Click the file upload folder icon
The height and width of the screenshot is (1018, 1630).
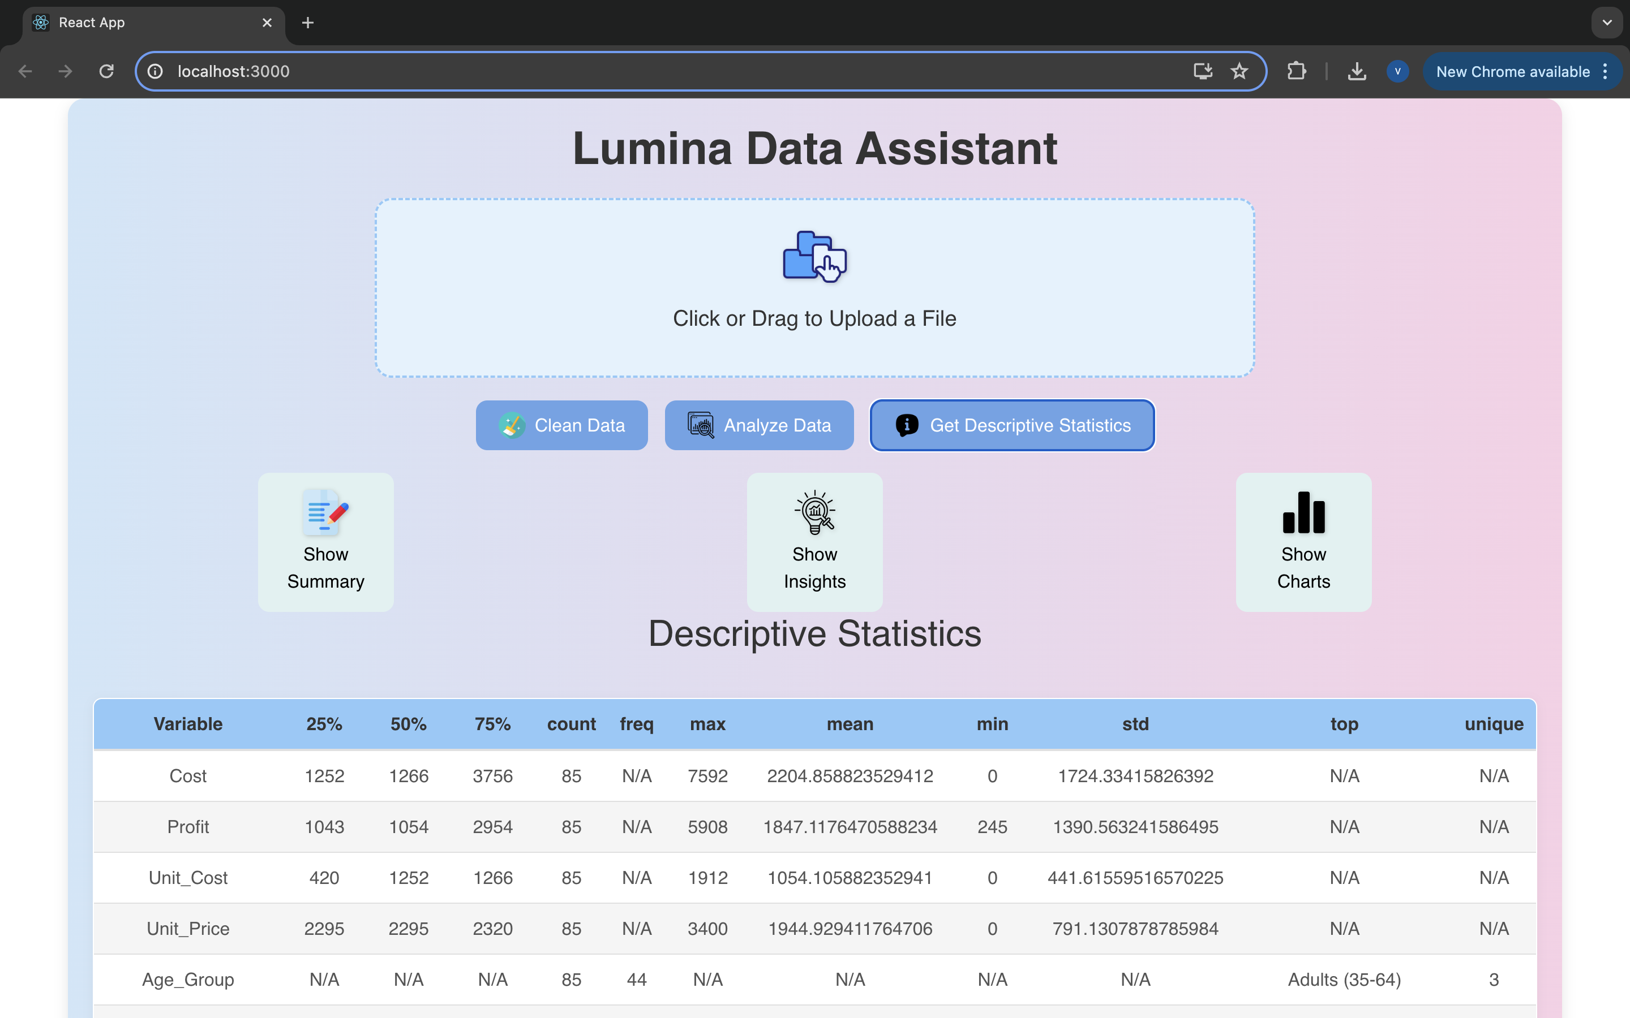coord(814,256)
